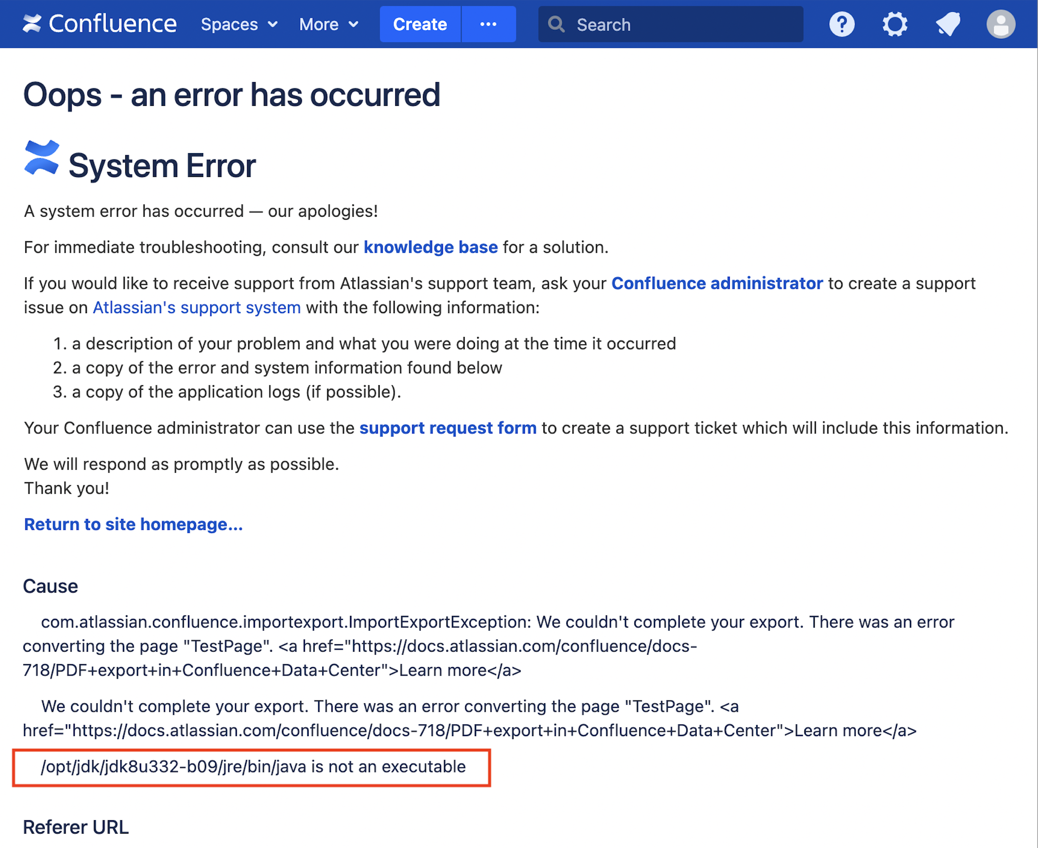The image size is (1038, 848).
Task: Click the java not executable error line
Action: click(x=253, y=766)
